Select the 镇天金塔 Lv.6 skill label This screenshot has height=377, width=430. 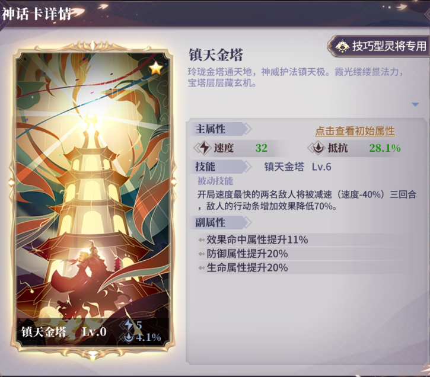point(298,167)
